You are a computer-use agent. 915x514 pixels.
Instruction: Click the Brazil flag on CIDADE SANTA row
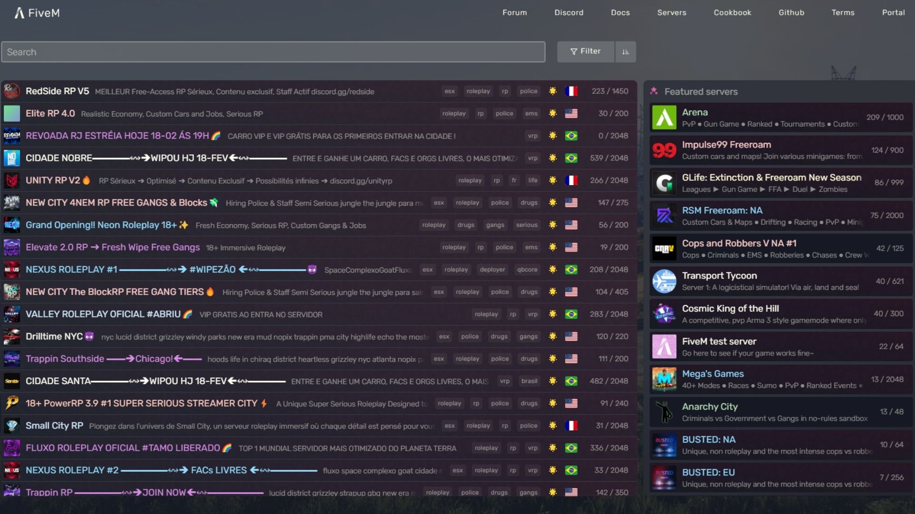coord(571,381)
